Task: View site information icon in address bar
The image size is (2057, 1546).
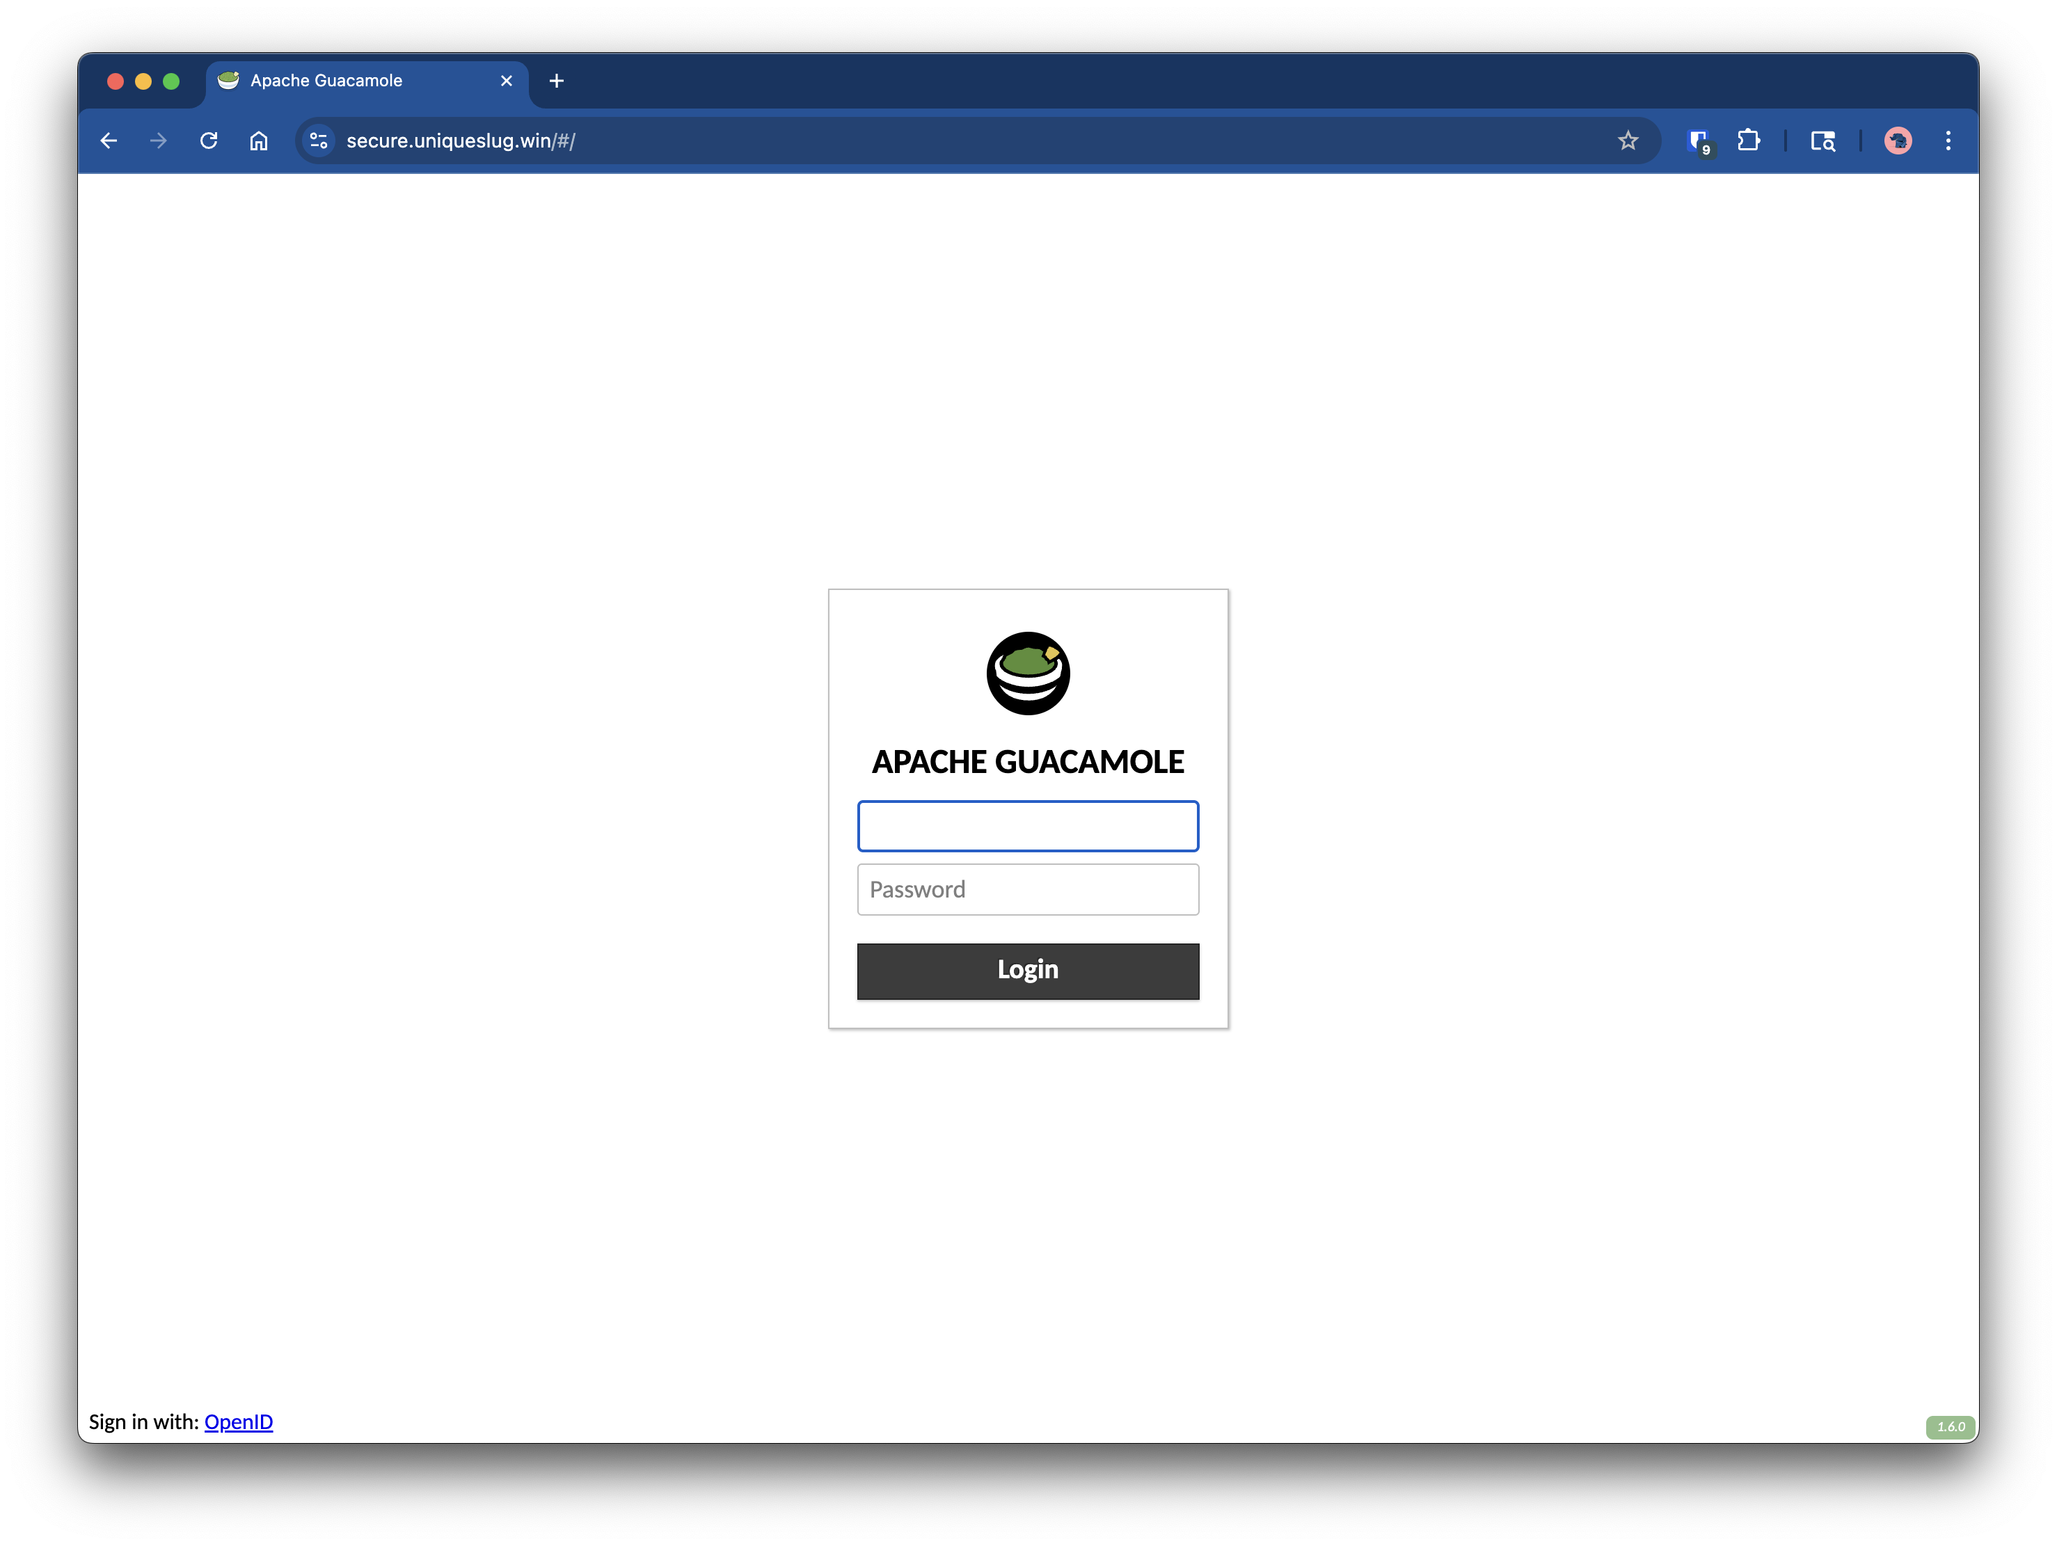Action: (319, 141)
